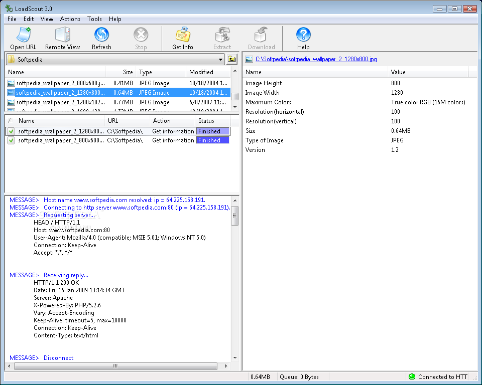
Task: Select softpedia_wallpaper_2_1280x102 in the file list
Action: tap(118, 102)
